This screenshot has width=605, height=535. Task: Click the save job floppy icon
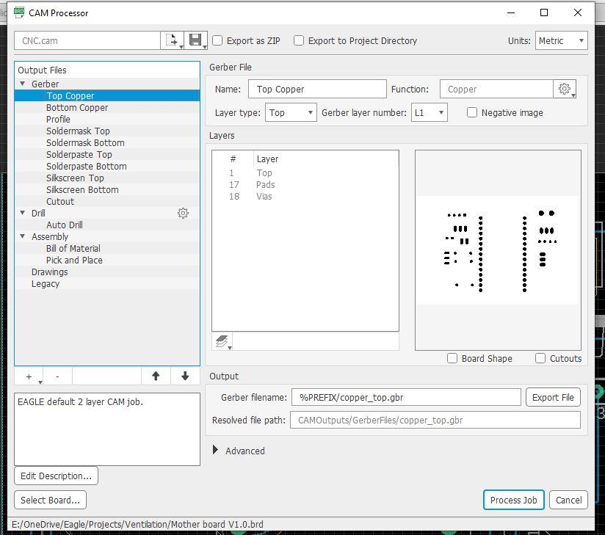[x=196, y=40]
